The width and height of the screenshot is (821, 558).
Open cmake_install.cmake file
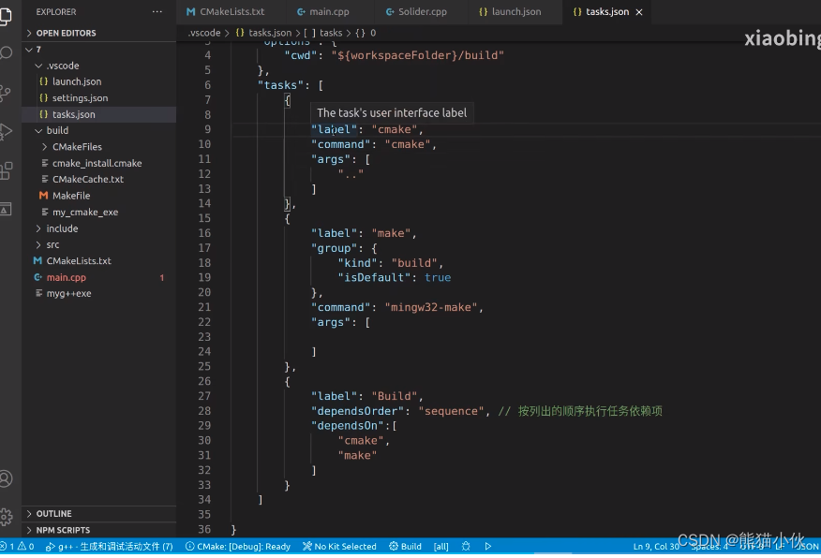click(98, 163)
